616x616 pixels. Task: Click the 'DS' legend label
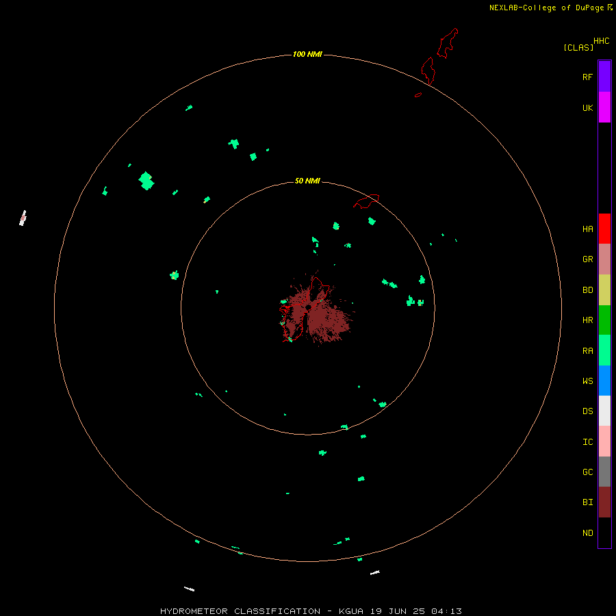click(x=587, y=411)
